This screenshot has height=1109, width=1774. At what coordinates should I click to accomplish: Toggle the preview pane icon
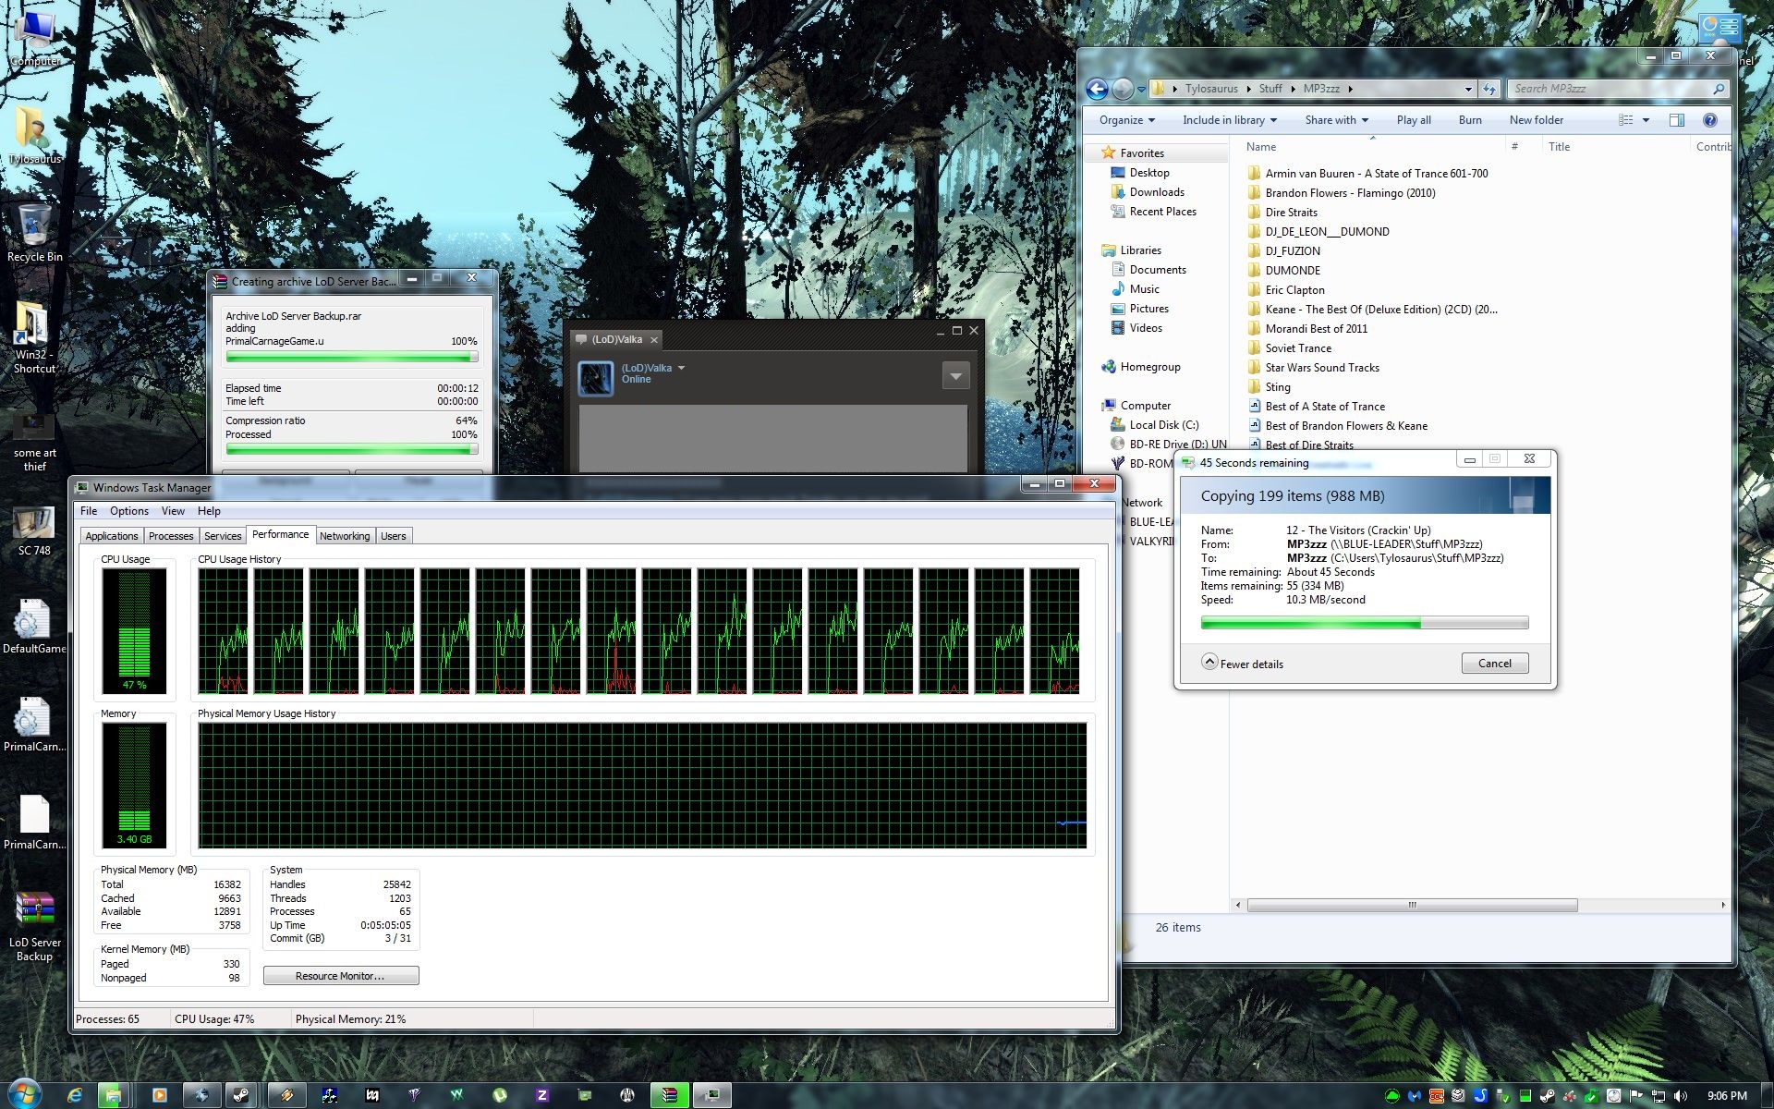coord(1677,120)
